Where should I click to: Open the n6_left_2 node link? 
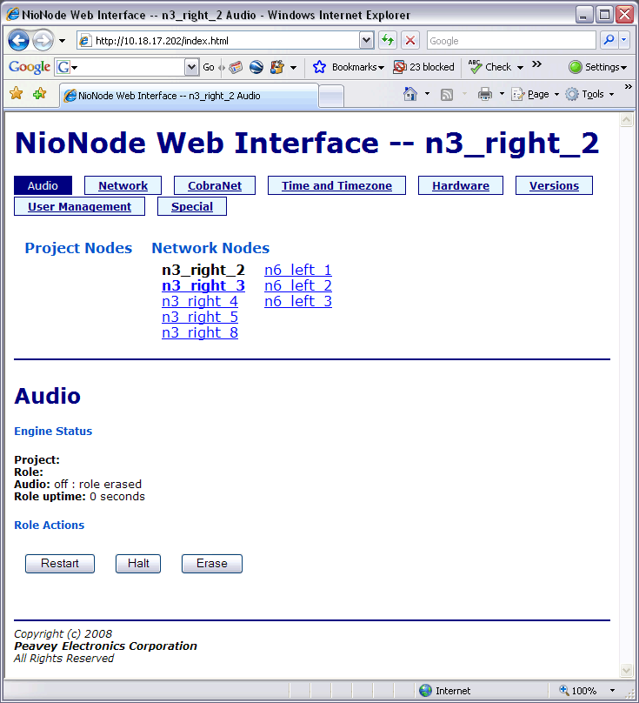(x=298, y=285)
